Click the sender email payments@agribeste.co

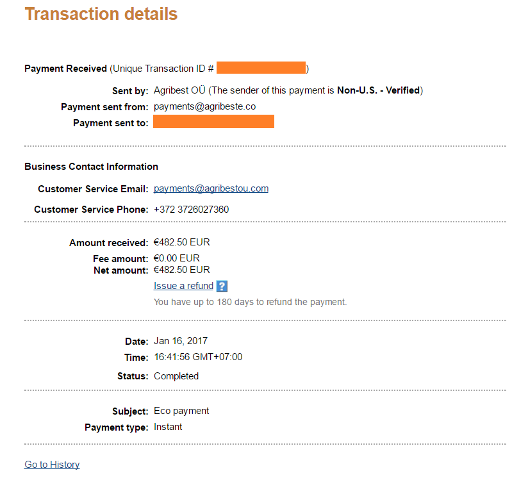204,106
